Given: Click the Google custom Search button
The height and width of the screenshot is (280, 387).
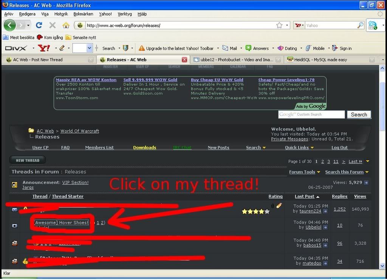Looking at the screenshot, I should point(359,115).
